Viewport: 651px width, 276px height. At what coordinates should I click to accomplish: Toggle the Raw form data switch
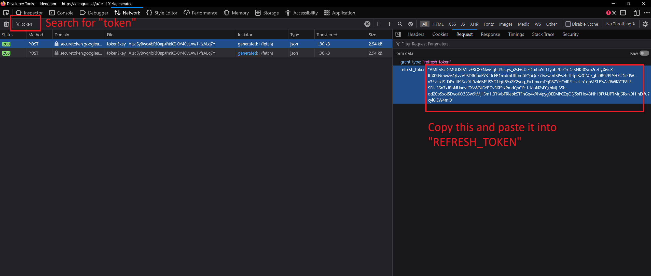644,53
